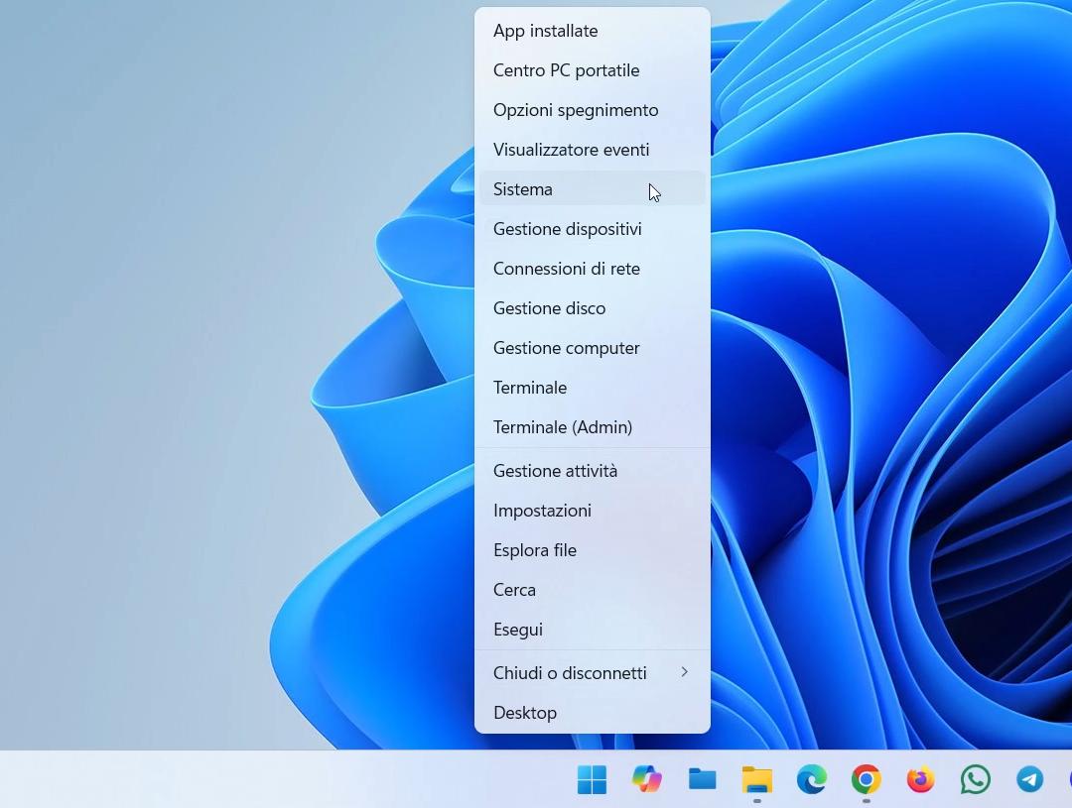Open the yellow File Explorer taskbar icon
This screenshot has height=808, width=1072.
757,780
